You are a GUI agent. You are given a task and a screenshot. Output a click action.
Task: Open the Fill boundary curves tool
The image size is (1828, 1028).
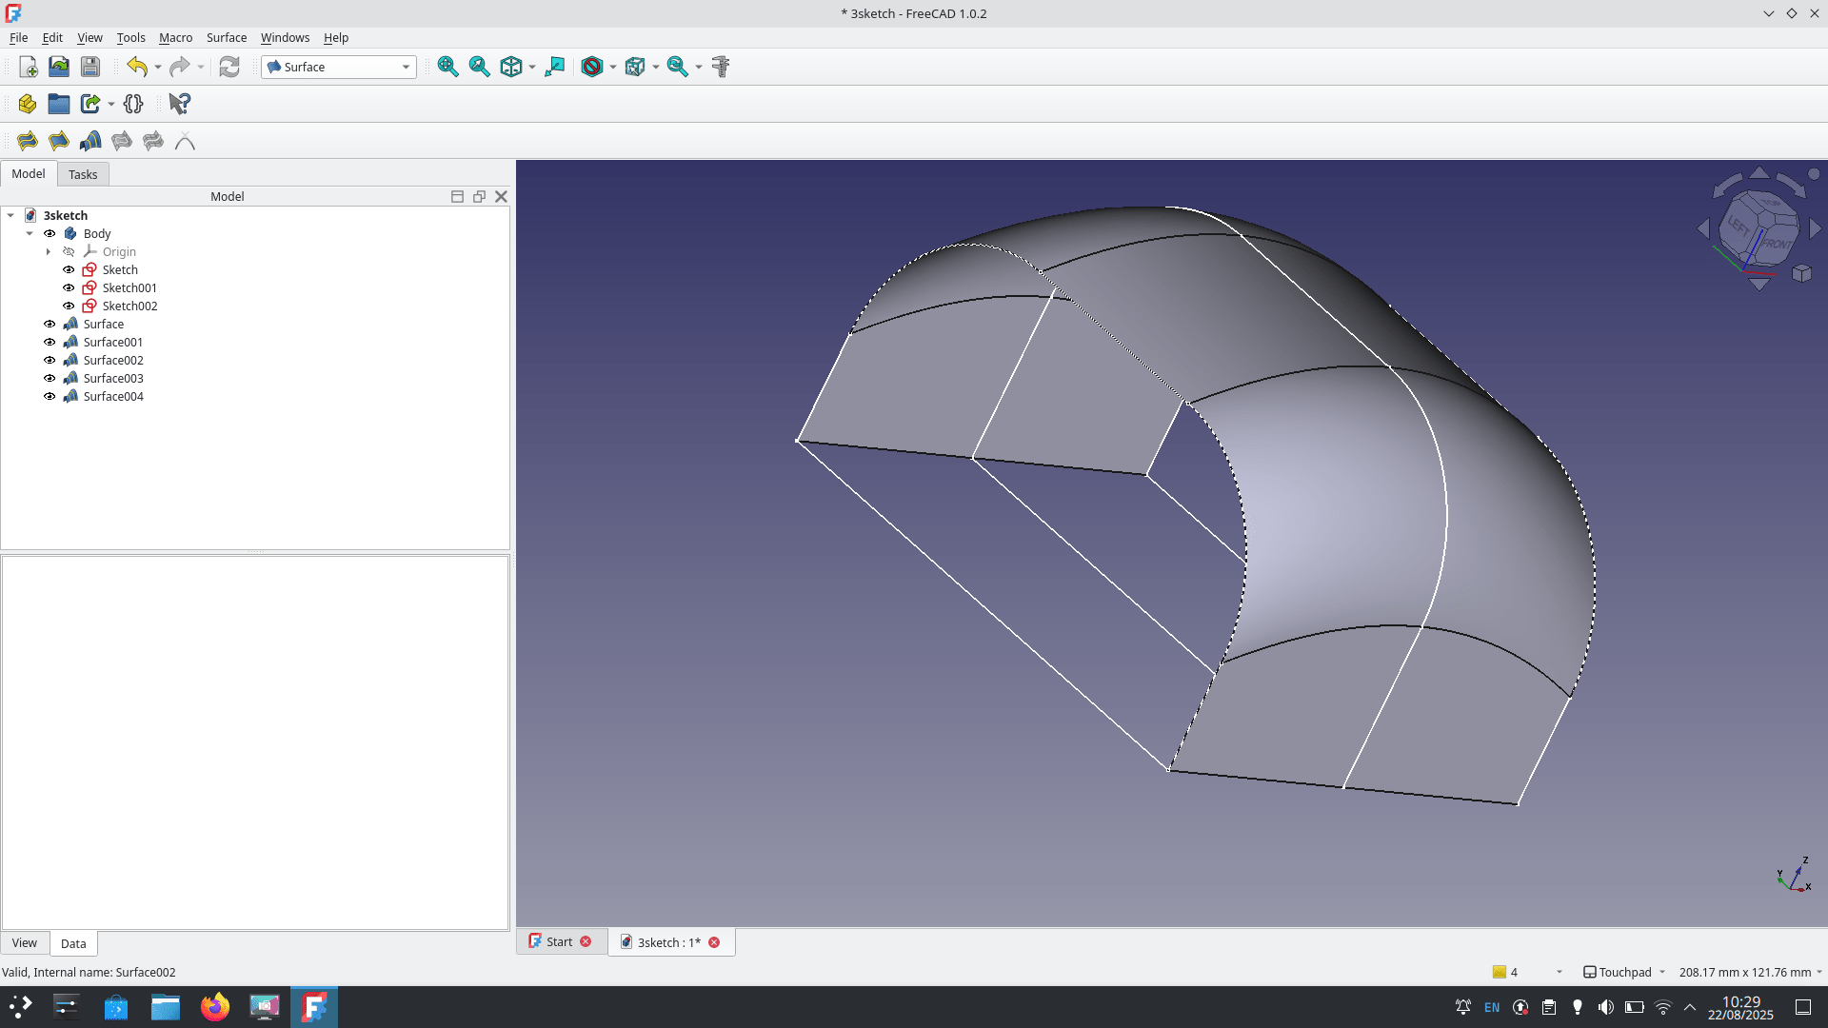click(x=59, y=141)
